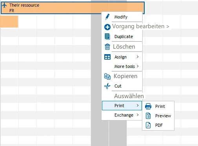Click the pencil icon beside Modify
The image size is (198, 146).
107,17
